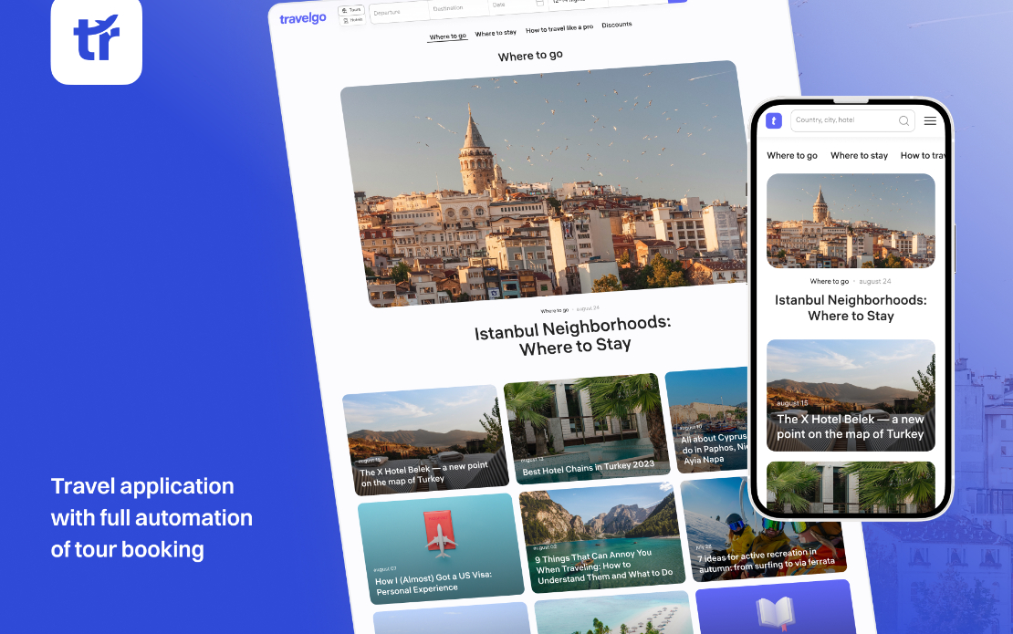Tap the blue 't' logo in phone
1013x634 pixels.
tap(773, 120)
